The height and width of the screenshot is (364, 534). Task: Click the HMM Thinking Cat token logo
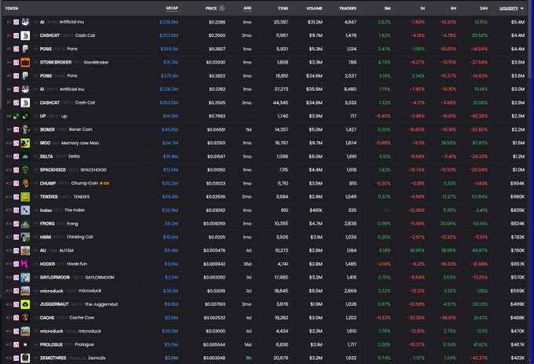(x=25, y=237)
